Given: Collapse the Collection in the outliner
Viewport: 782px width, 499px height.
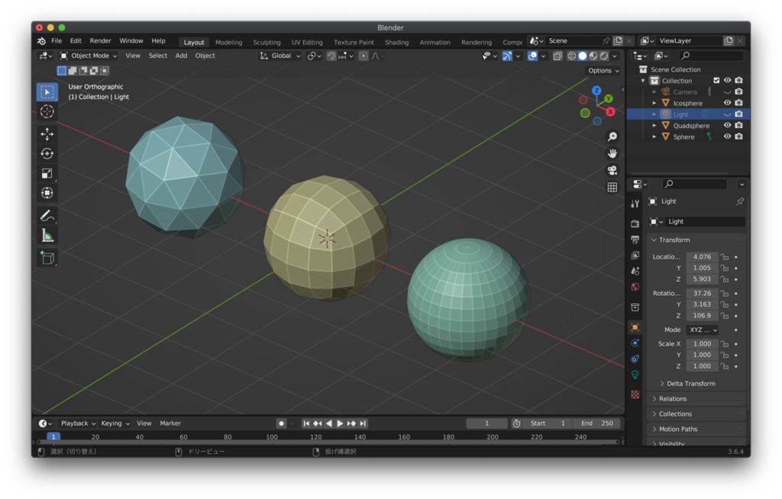Looking at the screenshot, I should 642,80.
